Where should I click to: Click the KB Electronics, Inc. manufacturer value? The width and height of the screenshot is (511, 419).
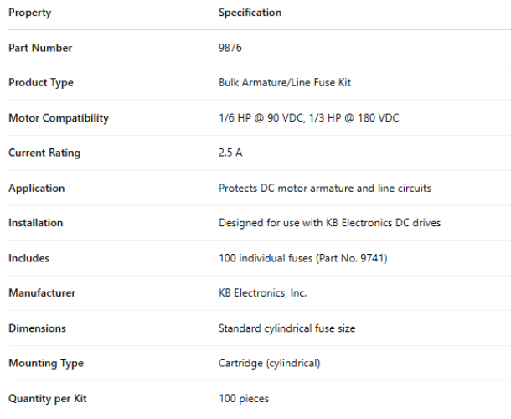click(262, 293)
